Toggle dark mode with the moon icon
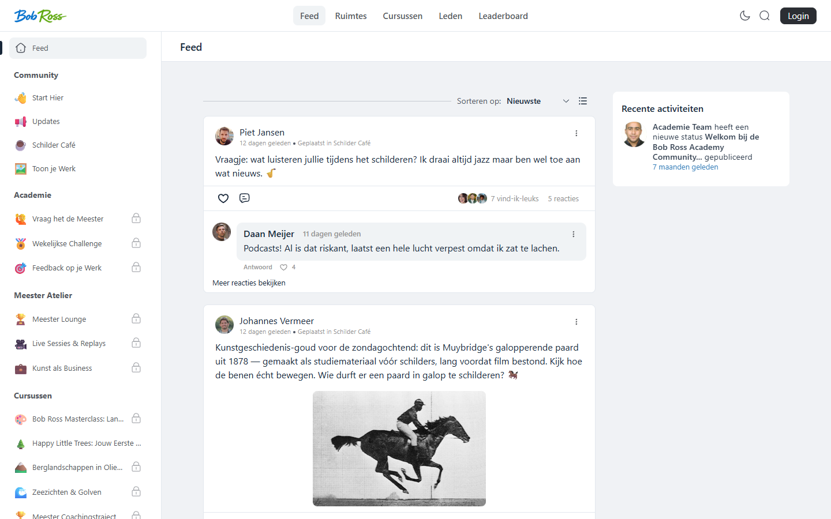831x519 pixels. pyautogui.click(x=745, y=16)
